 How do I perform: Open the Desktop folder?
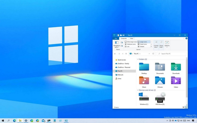pyautogui.click(x=144, y=68)
